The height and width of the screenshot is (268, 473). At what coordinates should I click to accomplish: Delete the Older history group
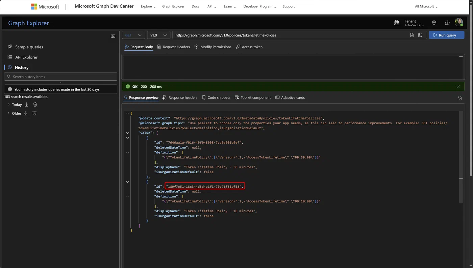click(34, 113)
